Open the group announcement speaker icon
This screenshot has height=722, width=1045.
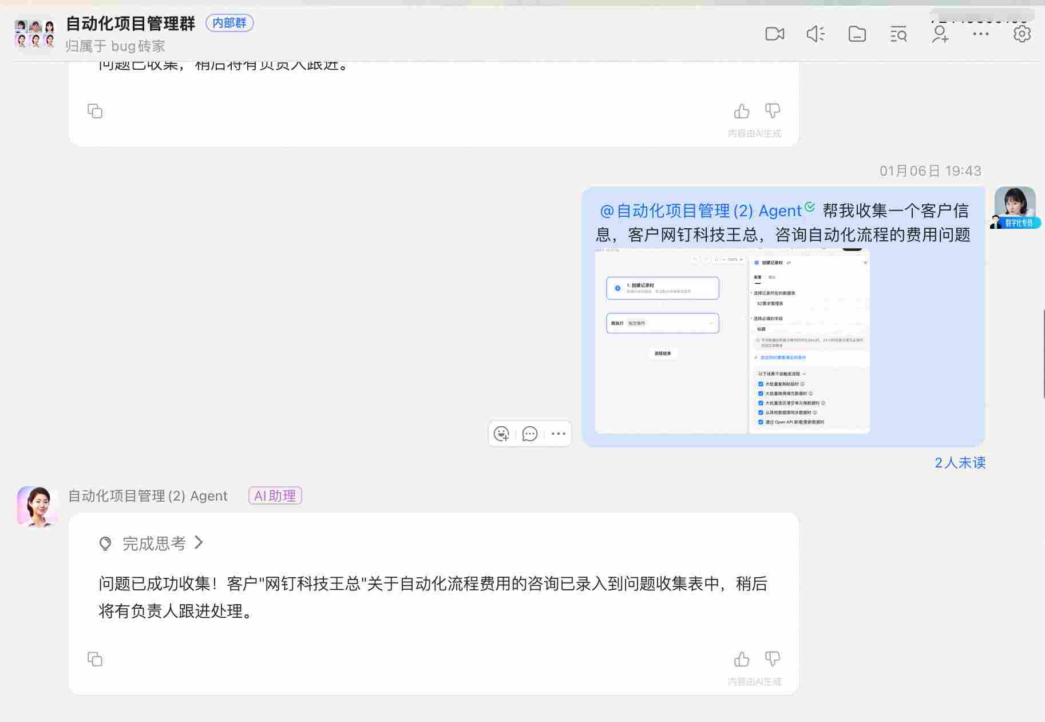click(x=816, y=34)
